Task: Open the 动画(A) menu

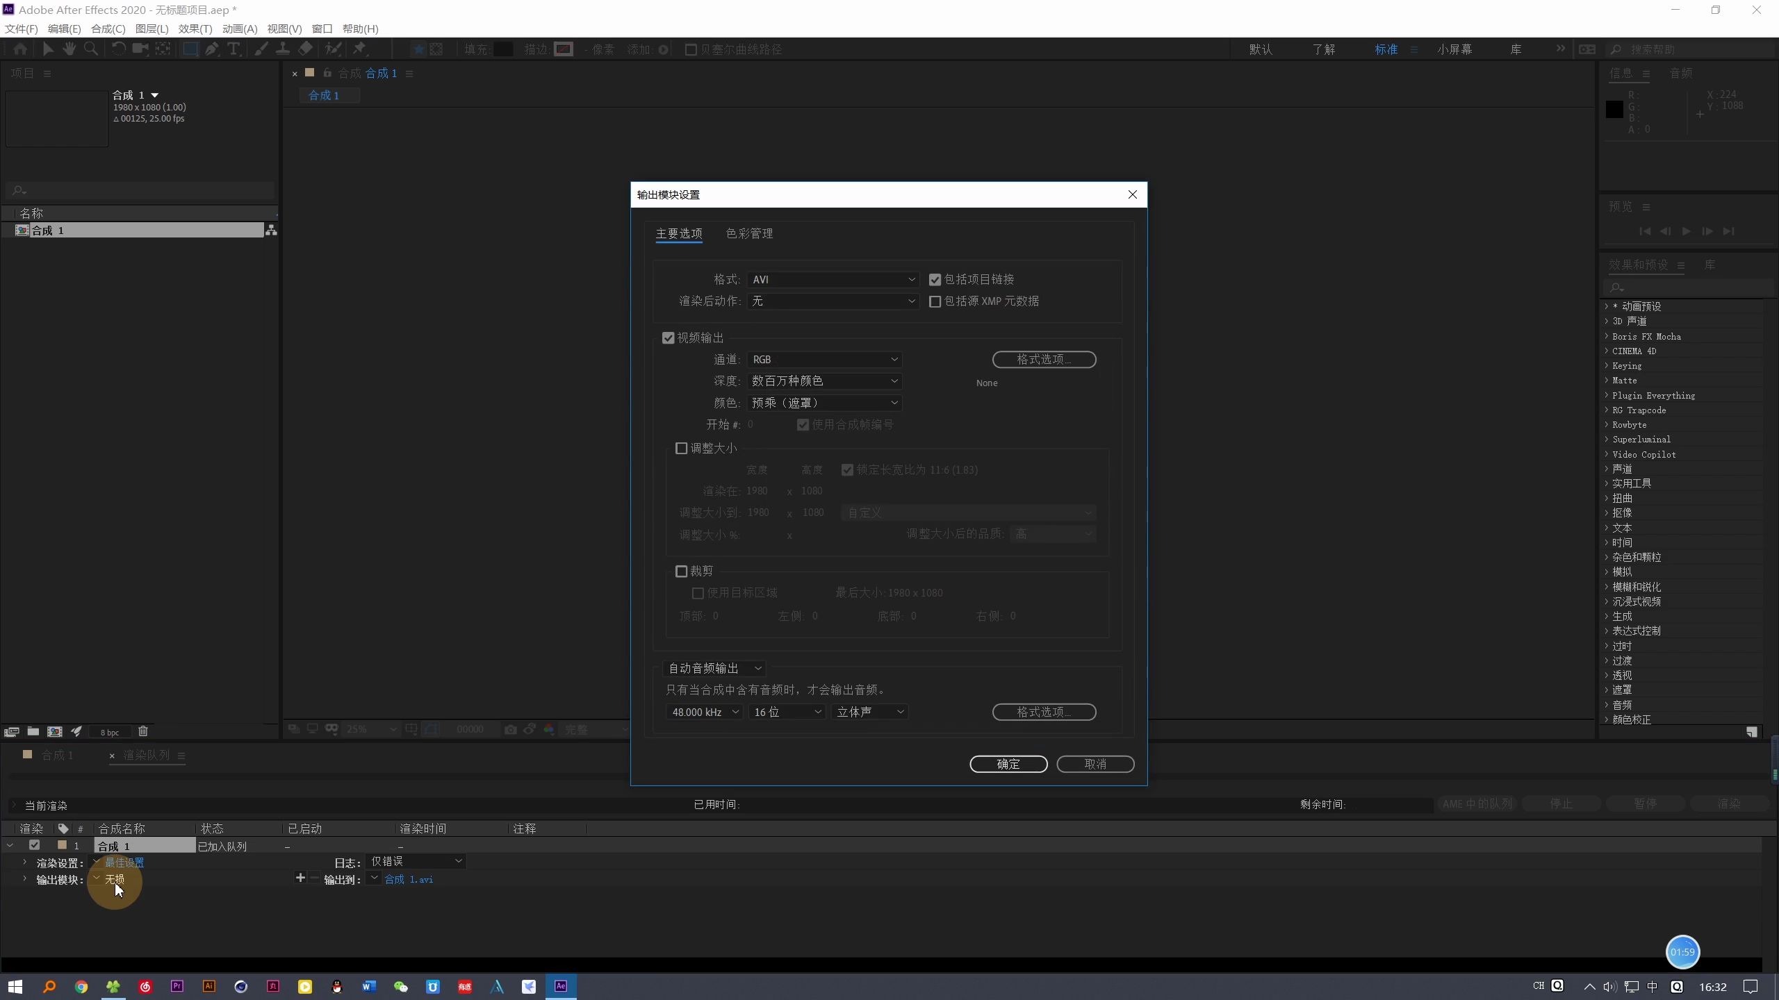Action: [238, 28]
